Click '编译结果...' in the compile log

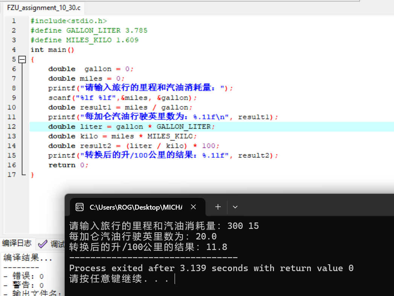27,258
